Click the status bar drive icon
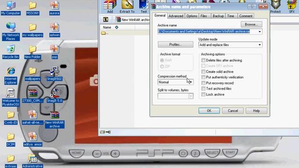Screen dimensions: 299x168 click(x=102, y=132)
